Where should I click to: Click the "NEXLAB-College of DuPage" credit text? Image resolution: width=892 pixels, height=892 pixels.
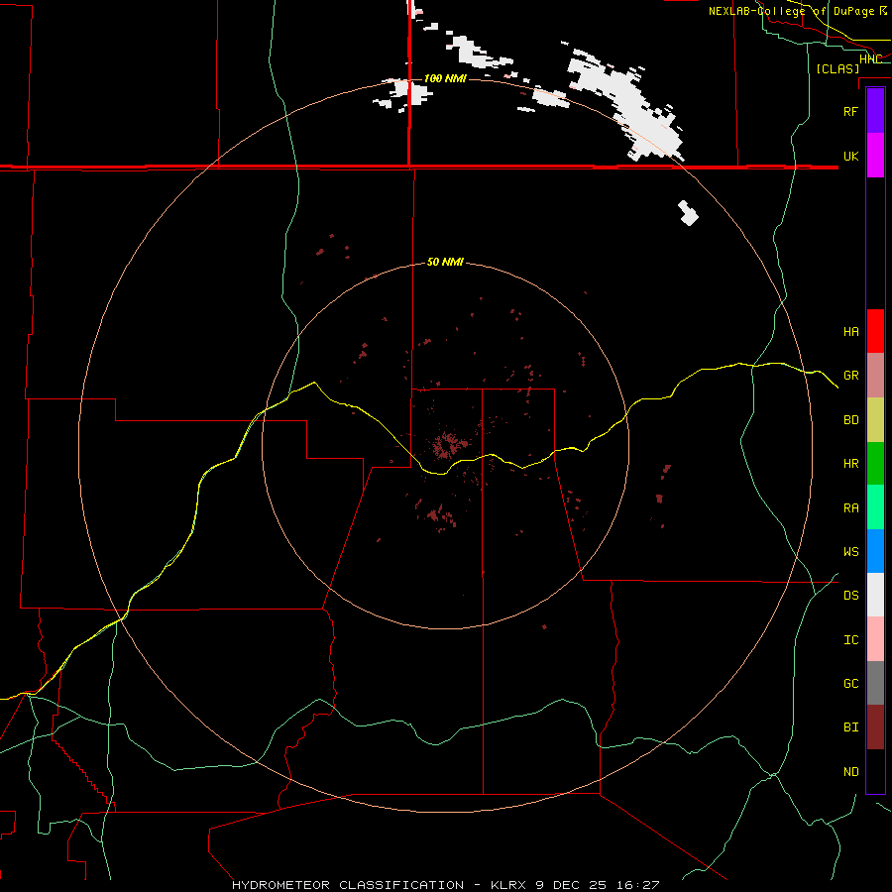pyautogui.click(x=791, y=11)
